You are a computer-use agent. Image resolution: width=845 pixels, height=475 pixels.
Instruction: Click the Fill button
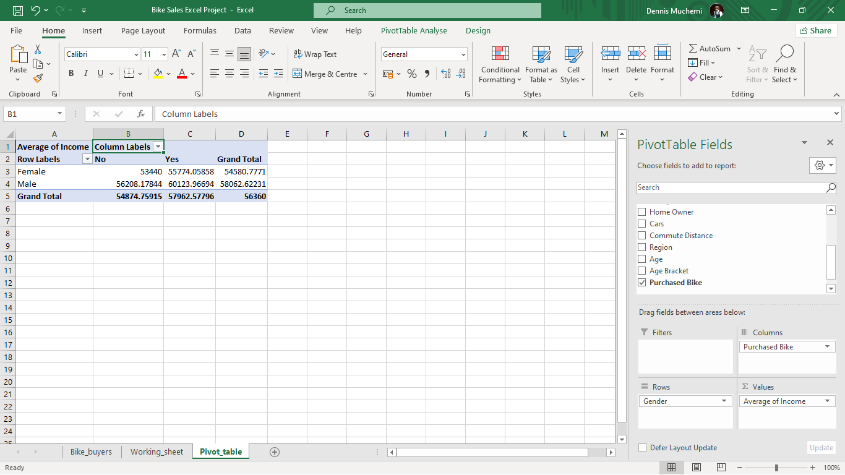[x=698, y=62]
